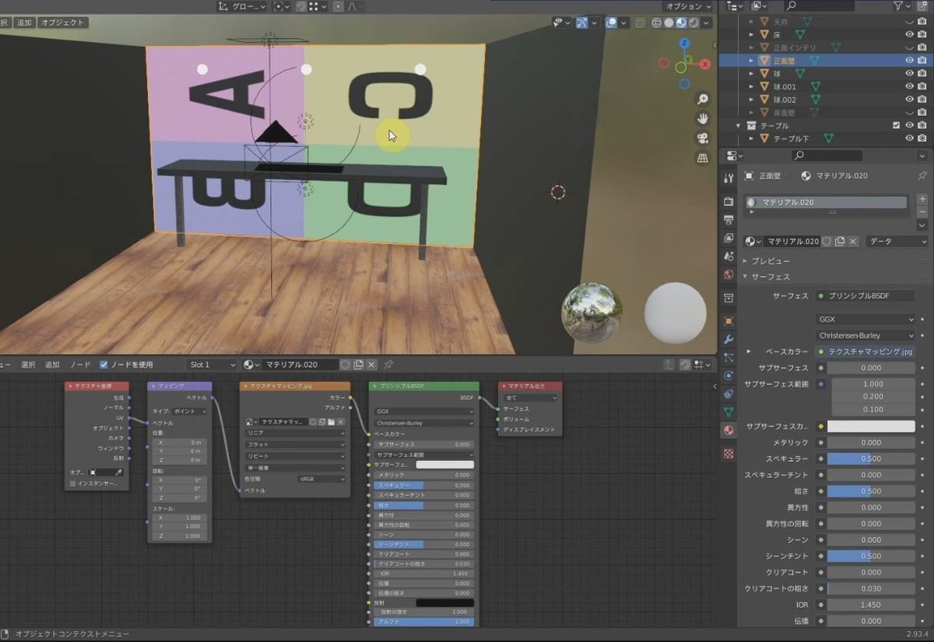Open the データ link dropdown
934x642 pixels.
[x=897, y=242]
